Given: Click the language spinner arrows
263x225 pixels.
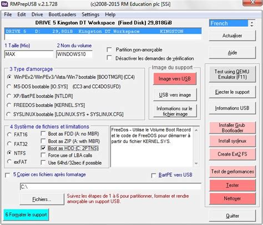Looking at the screenshot, I should click(x=252, y=23).
